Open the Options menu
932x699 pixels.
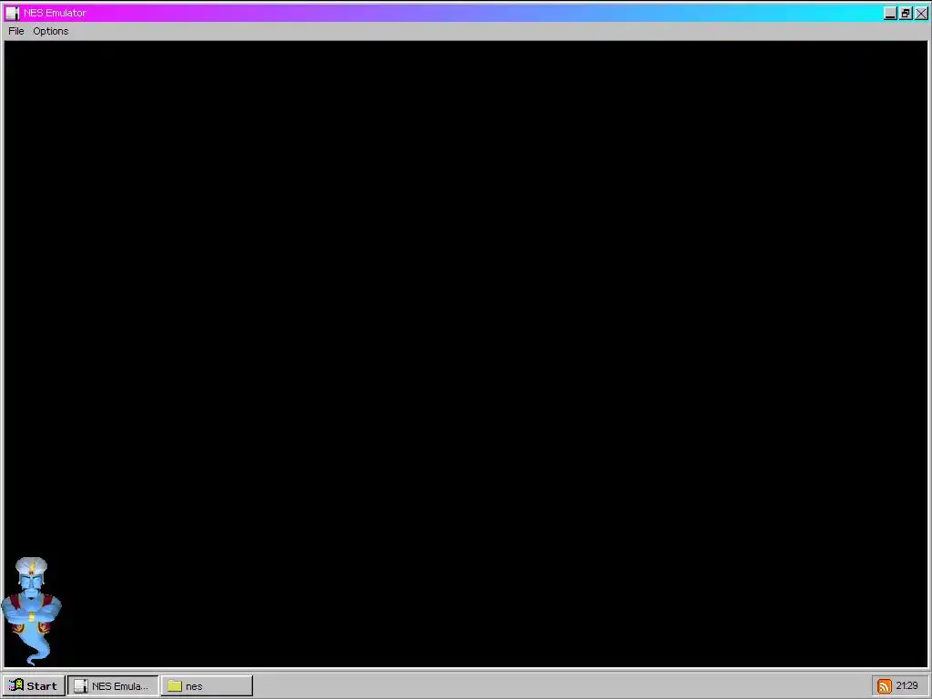[51, 31]
